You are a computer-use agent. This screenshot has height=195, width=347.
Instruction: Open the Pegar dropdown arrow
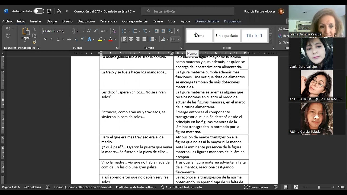pos(25,42)
